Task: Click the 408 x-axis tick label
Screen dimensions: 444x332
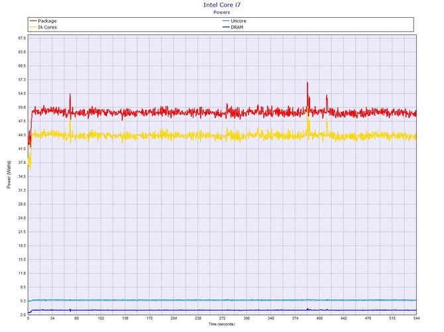Action: [x=319, y=318]
